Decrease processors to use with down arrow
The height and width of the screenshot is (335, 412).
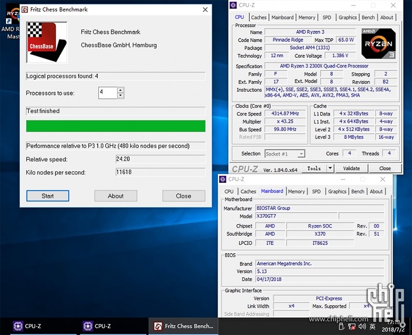tap(120, 96)
